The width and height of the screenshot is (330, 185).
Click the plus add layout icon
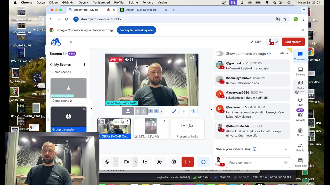point(184,111)
